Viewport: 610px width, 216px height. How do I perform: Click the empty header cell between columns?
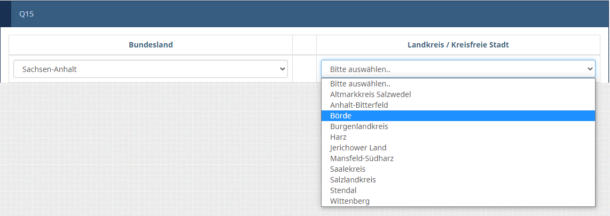pos(304,45)
